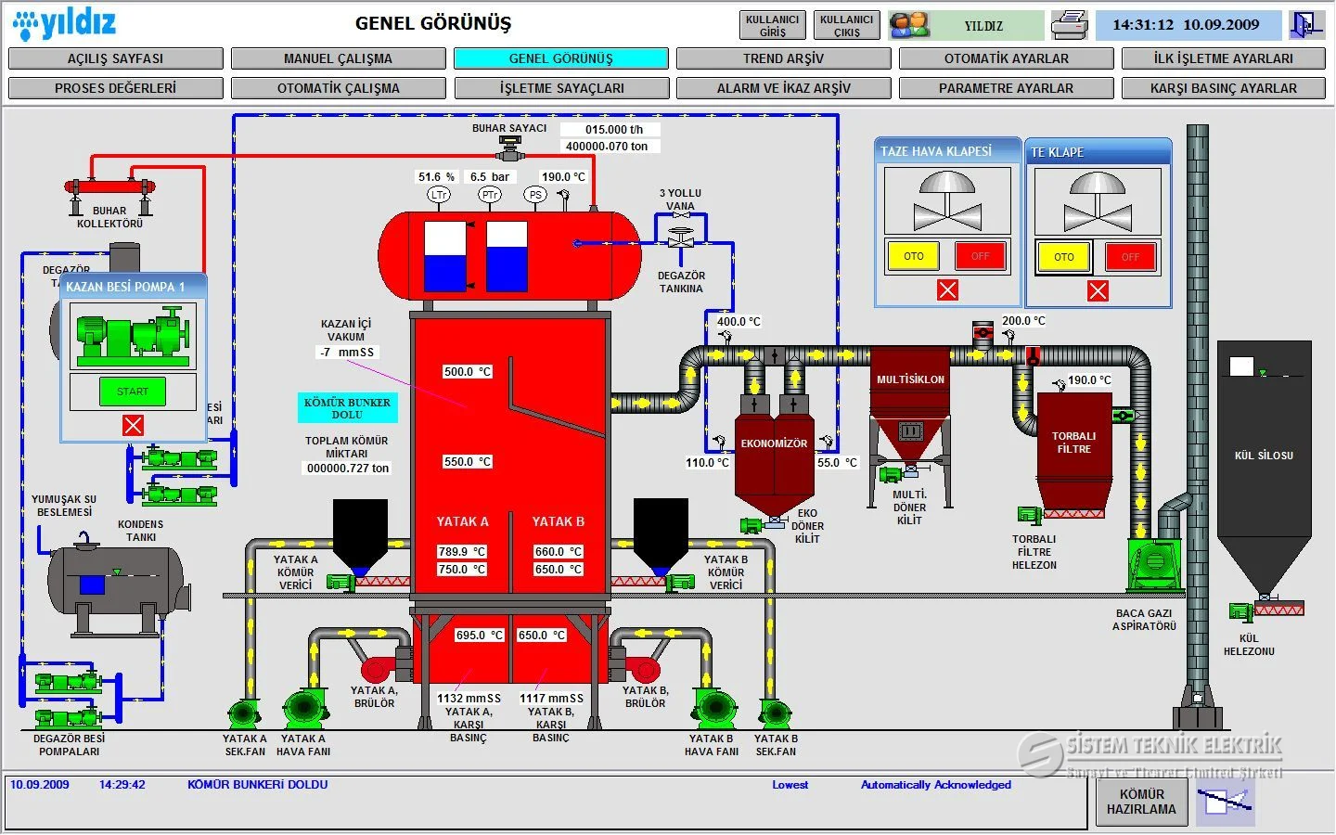Select the Yatak A Sek.Fan
Image resolution: width=1336 pixels, height=835 pixels.
243,713
